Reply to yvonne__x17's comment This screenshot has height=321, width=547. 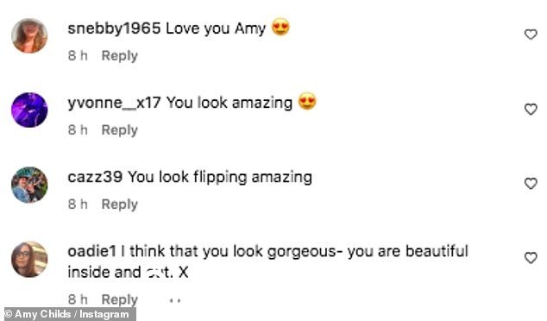click(x=120, y=130)
